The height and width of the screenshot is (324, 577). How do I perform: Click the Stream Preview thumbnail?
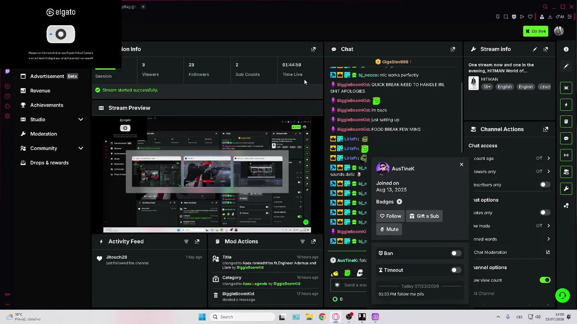[207, 175]
